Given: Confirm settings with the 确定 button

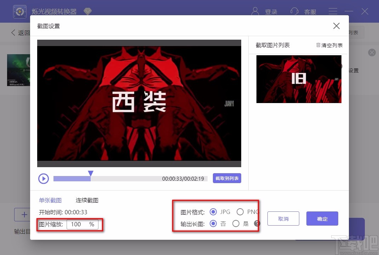Looking at the screenshot, I should click(x=322, y=219).
